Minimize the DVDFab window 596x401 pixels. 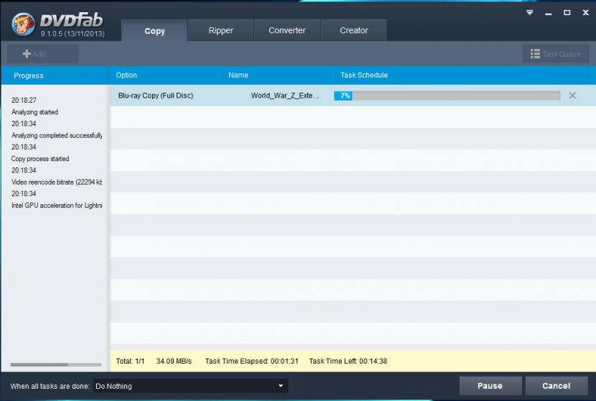548,14
